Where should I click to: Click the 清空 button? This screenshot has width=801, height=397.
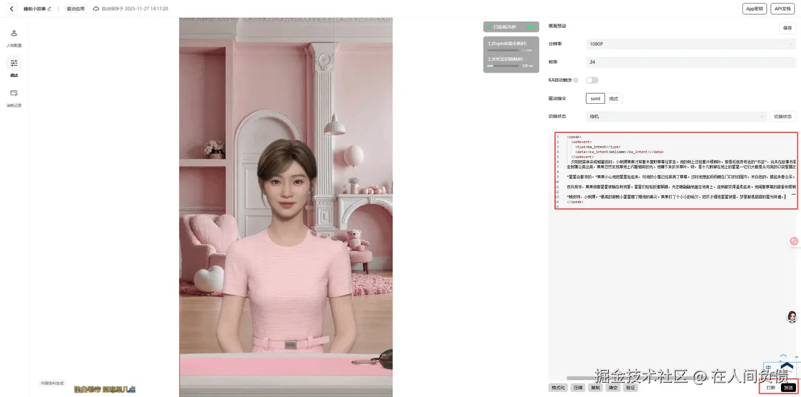(613, 388)
